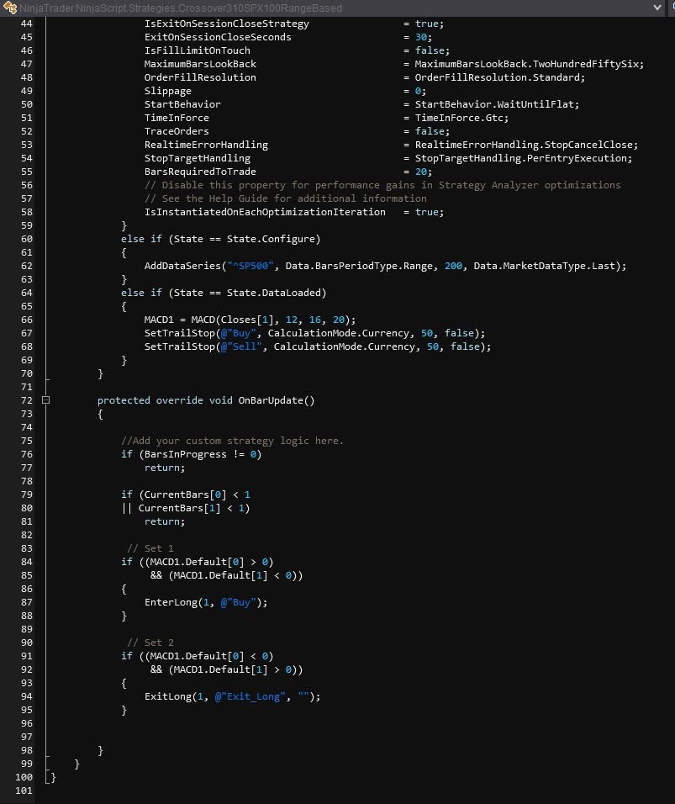Image resolution: width=675 pixels, height=804 pixels.
Task: Open the dropdown arrow at title bar right
Action: 657,8
